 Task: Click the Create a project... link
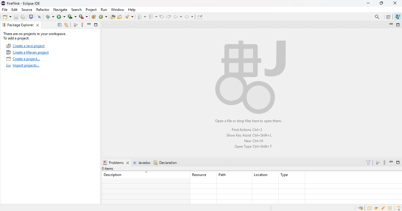[x=26, y=59]
